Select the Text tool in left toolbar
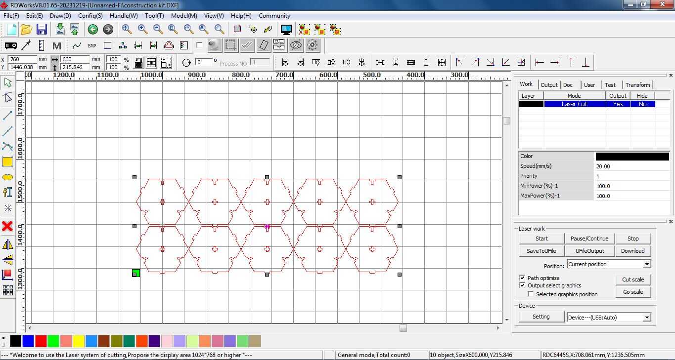 pos(7,192)
